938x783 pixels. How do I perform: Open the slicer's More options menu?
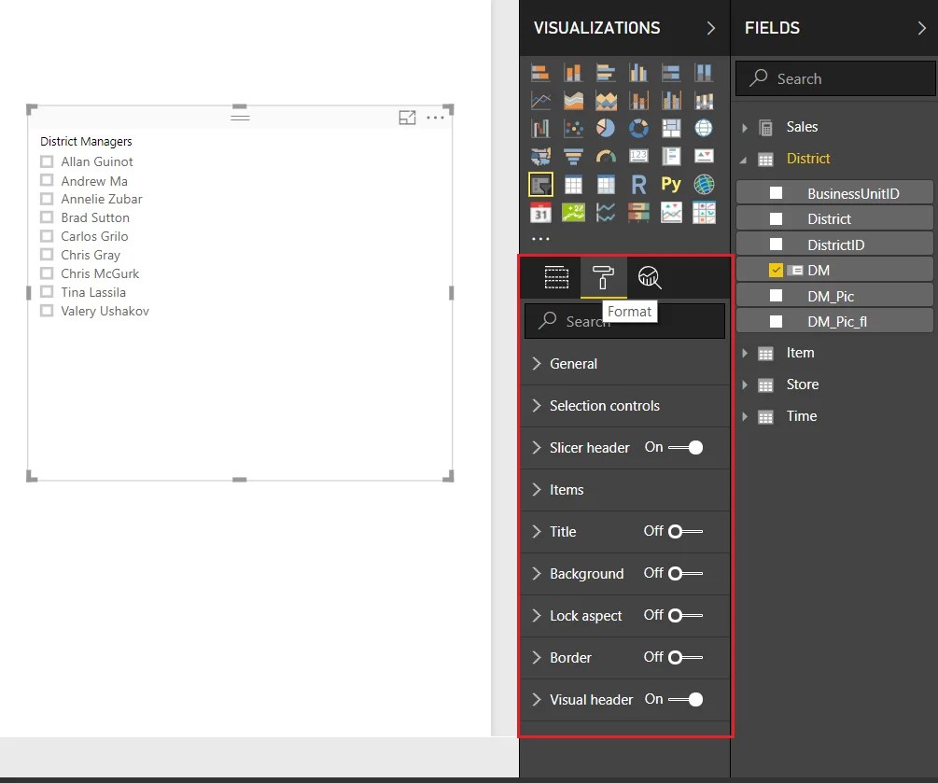click(435, 118)
